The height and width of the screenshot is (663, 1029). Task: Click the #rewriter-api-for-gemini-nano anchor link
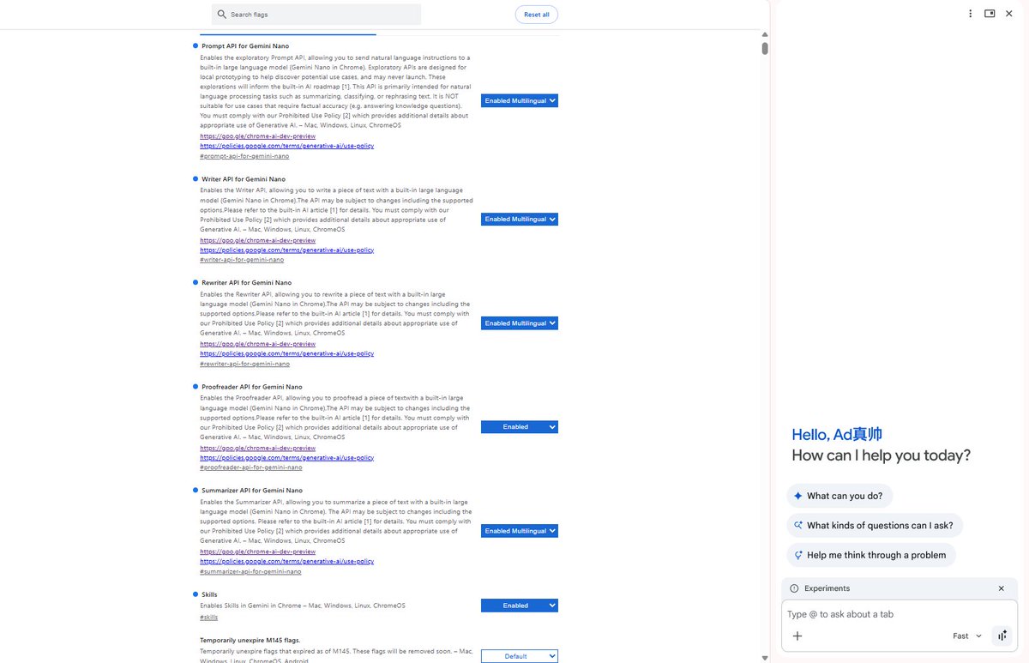tap(244, 364)
